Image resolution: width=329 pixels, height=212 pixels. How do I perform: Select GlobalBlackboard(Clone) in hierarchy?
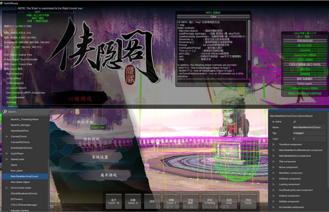(x=24, y=193)
